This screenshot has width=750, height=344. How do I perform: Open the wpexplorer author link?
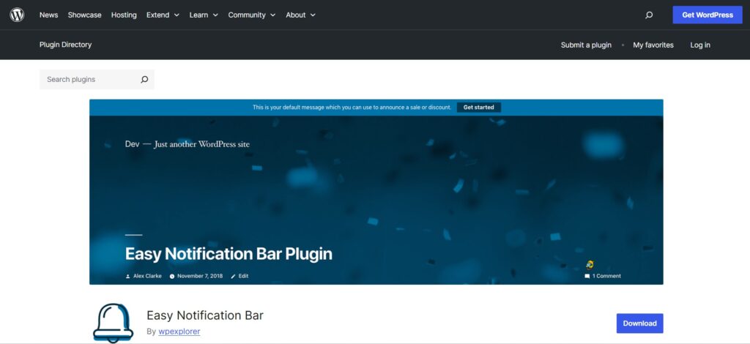coord(179,332)
